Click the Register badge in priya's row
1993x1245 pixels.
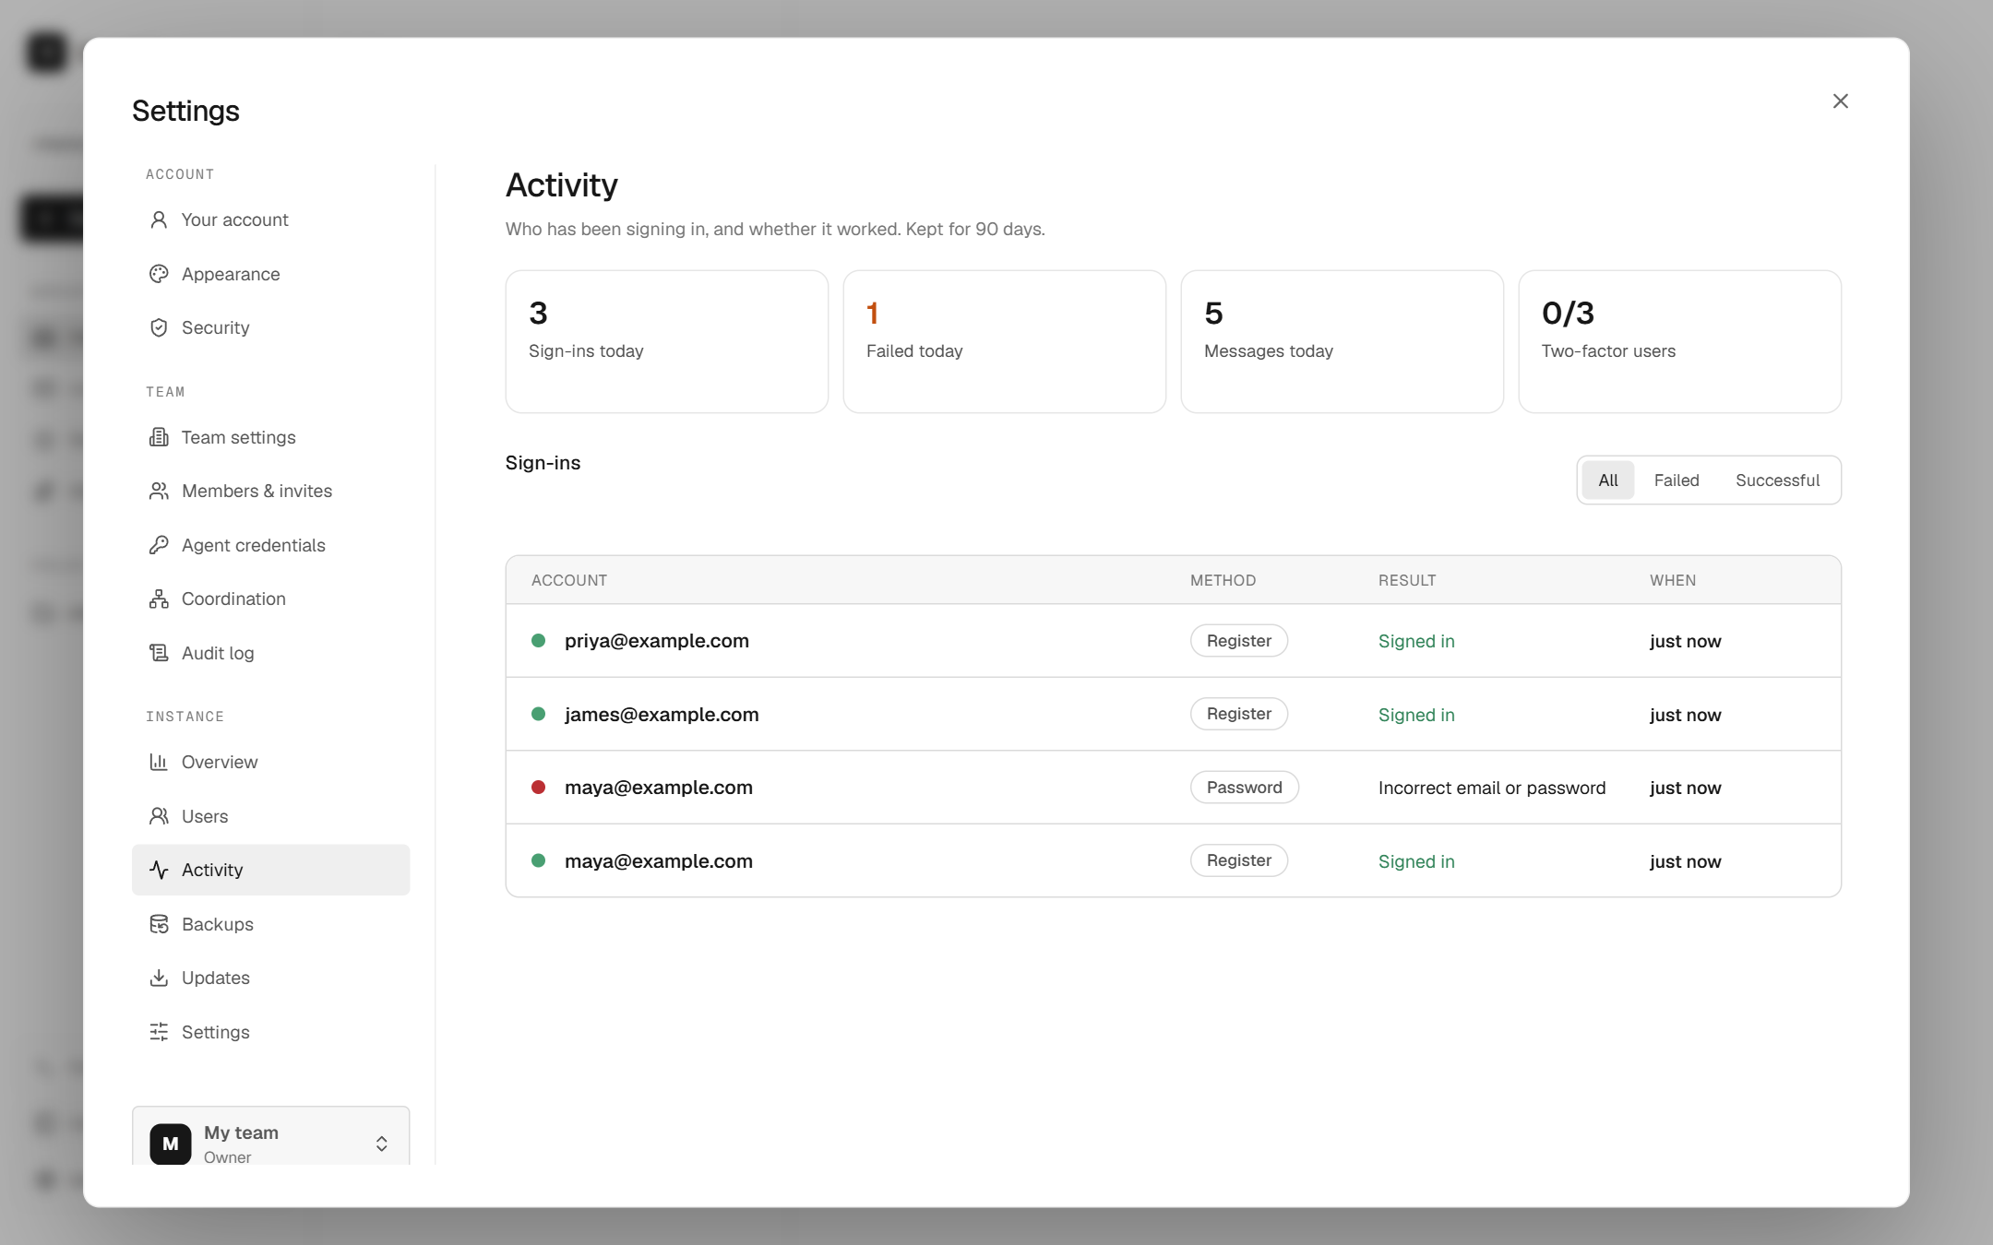coord(1238,641)
